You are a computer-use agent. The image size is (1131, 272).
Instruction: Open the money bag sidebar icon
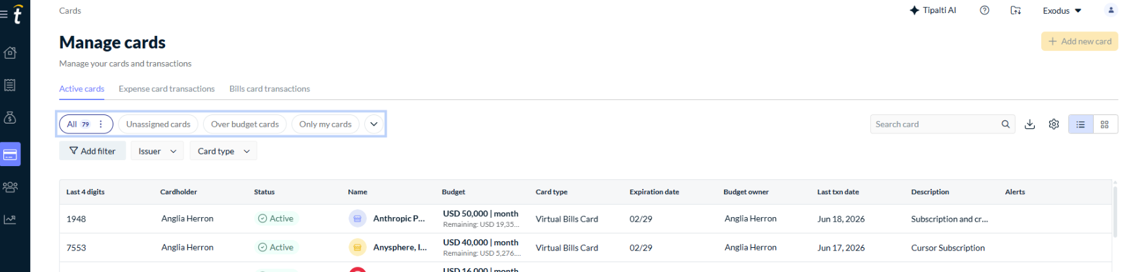coord(10,118)
